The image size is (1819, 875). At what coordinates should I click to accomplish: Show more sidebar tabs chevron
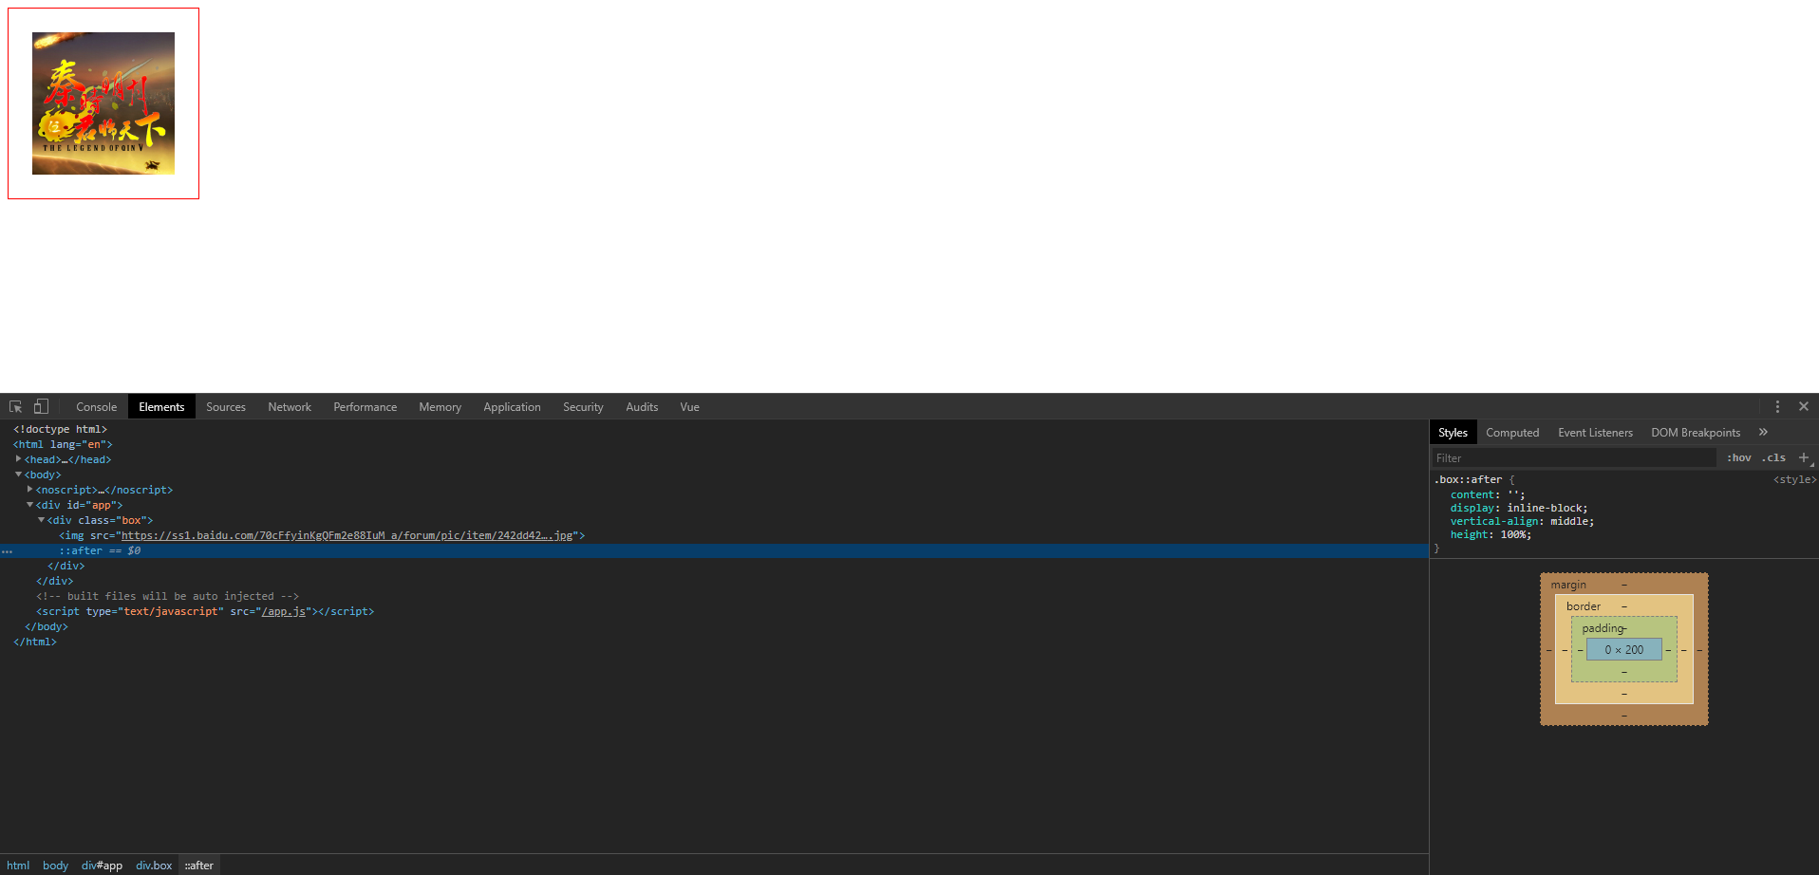click(x=1763, y=432)
